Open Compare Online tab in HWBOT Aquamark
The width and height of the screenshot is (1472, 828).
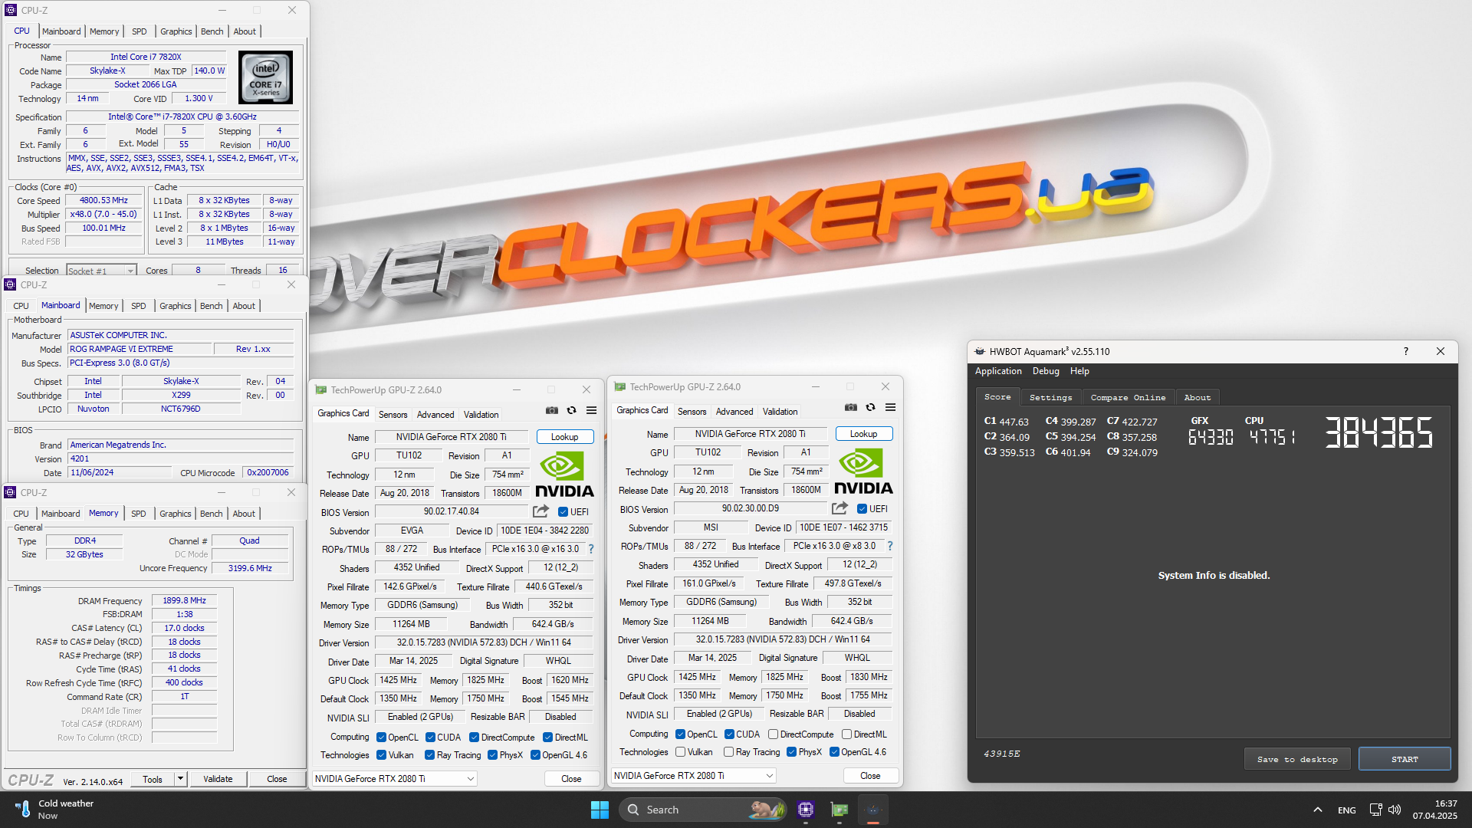(1128, 397)
